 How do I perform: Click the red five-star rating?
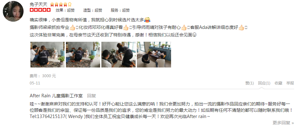[x=40, y=10]
